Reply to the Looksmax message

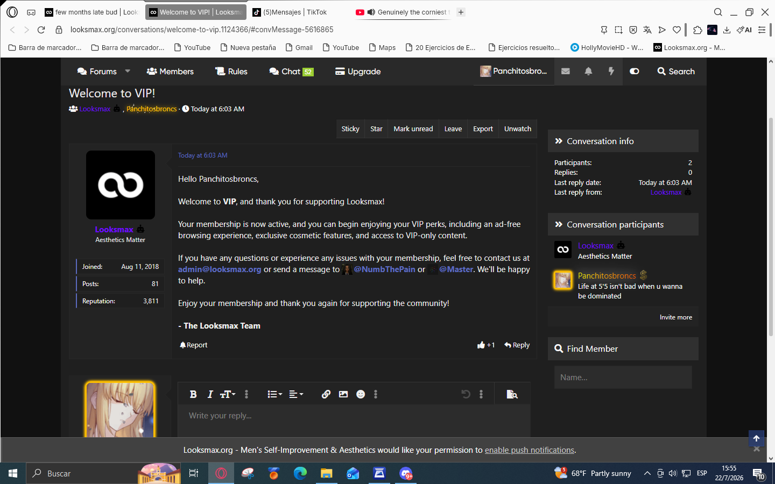pos(517,345)
